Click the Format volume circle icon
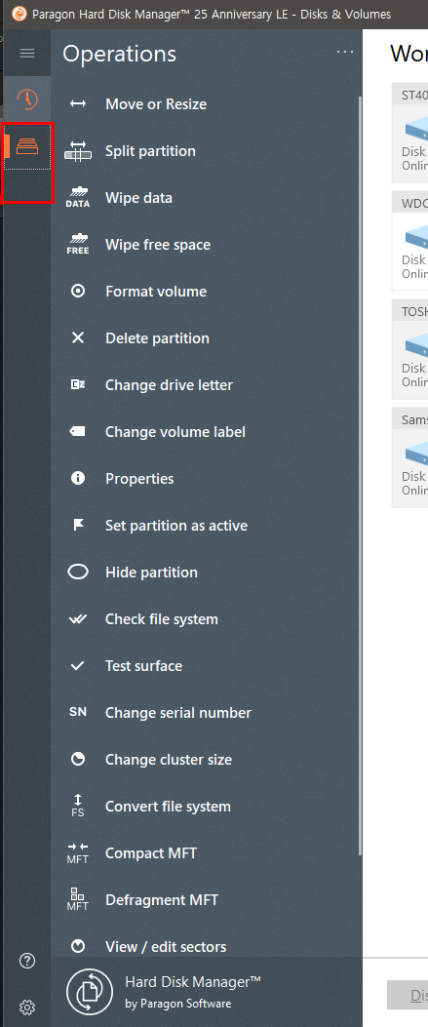Image resolution: width=428 pixels, height=1027 pixels. tap(78, 291)
